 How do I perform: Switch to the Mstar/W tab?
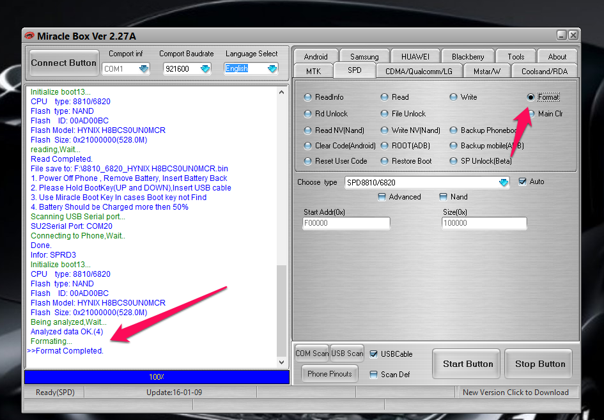point(487,72)
